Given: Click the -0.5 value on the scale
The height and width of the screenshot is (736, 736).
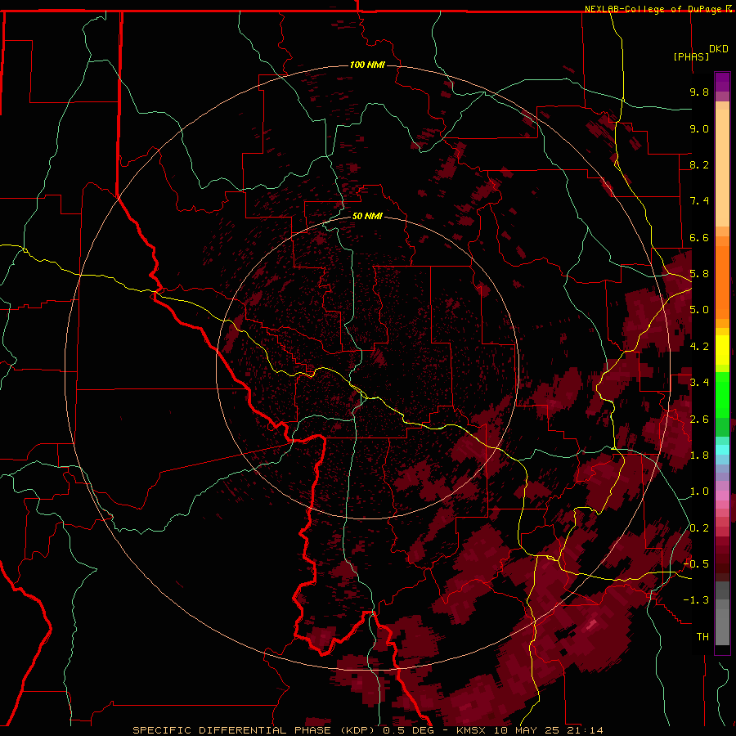Looking at the screenshot, I should click(x=696, y=564).
